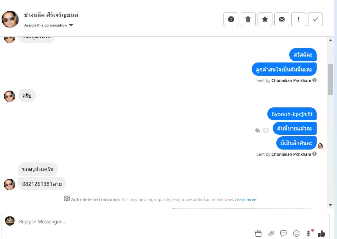React to the message with the smiley icon
The image size is (337, 239).
click(x=266, y=130)
